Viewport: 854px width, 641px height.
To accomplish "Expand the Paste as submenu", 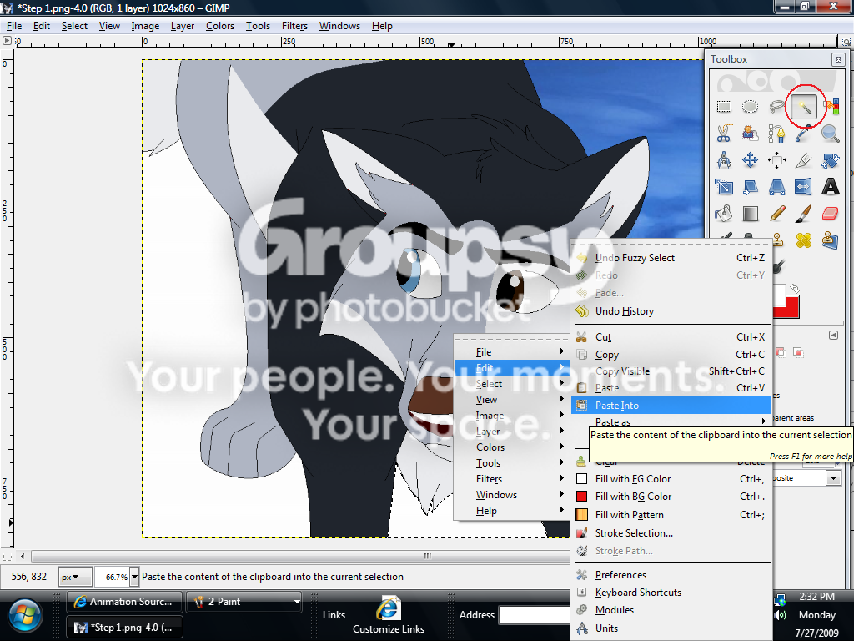I will (671, 421).
